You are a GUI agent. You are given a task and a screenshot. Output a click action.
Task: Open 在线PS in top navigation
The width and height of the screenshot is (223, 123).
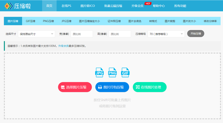click(66, 6)
